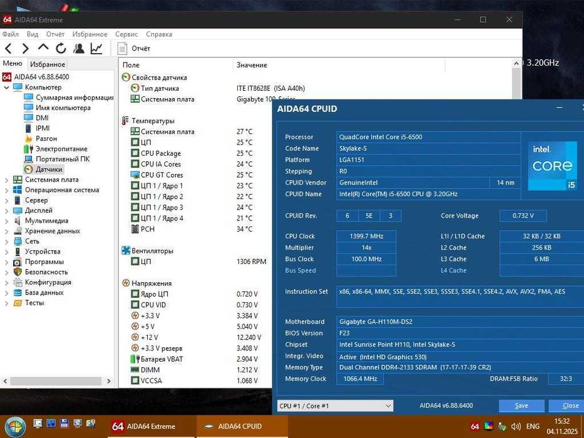Open the Вид menu

click(33, 34)
